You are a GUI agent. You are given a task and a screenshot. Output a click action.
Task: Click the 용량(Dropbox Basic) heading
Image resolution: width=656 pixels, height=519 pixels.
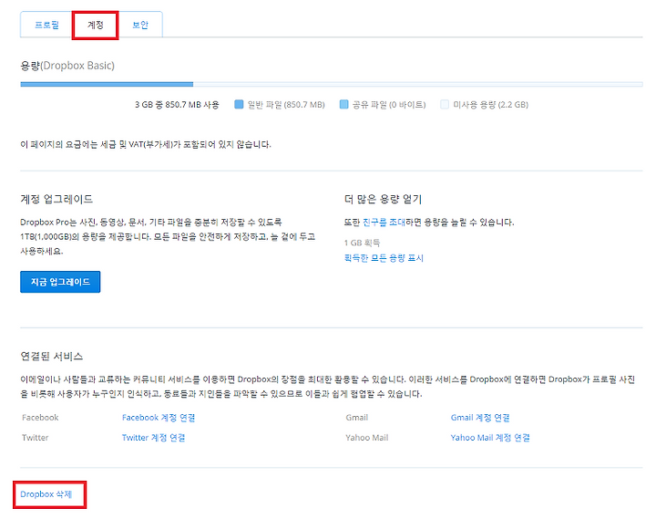coord(67,66)
